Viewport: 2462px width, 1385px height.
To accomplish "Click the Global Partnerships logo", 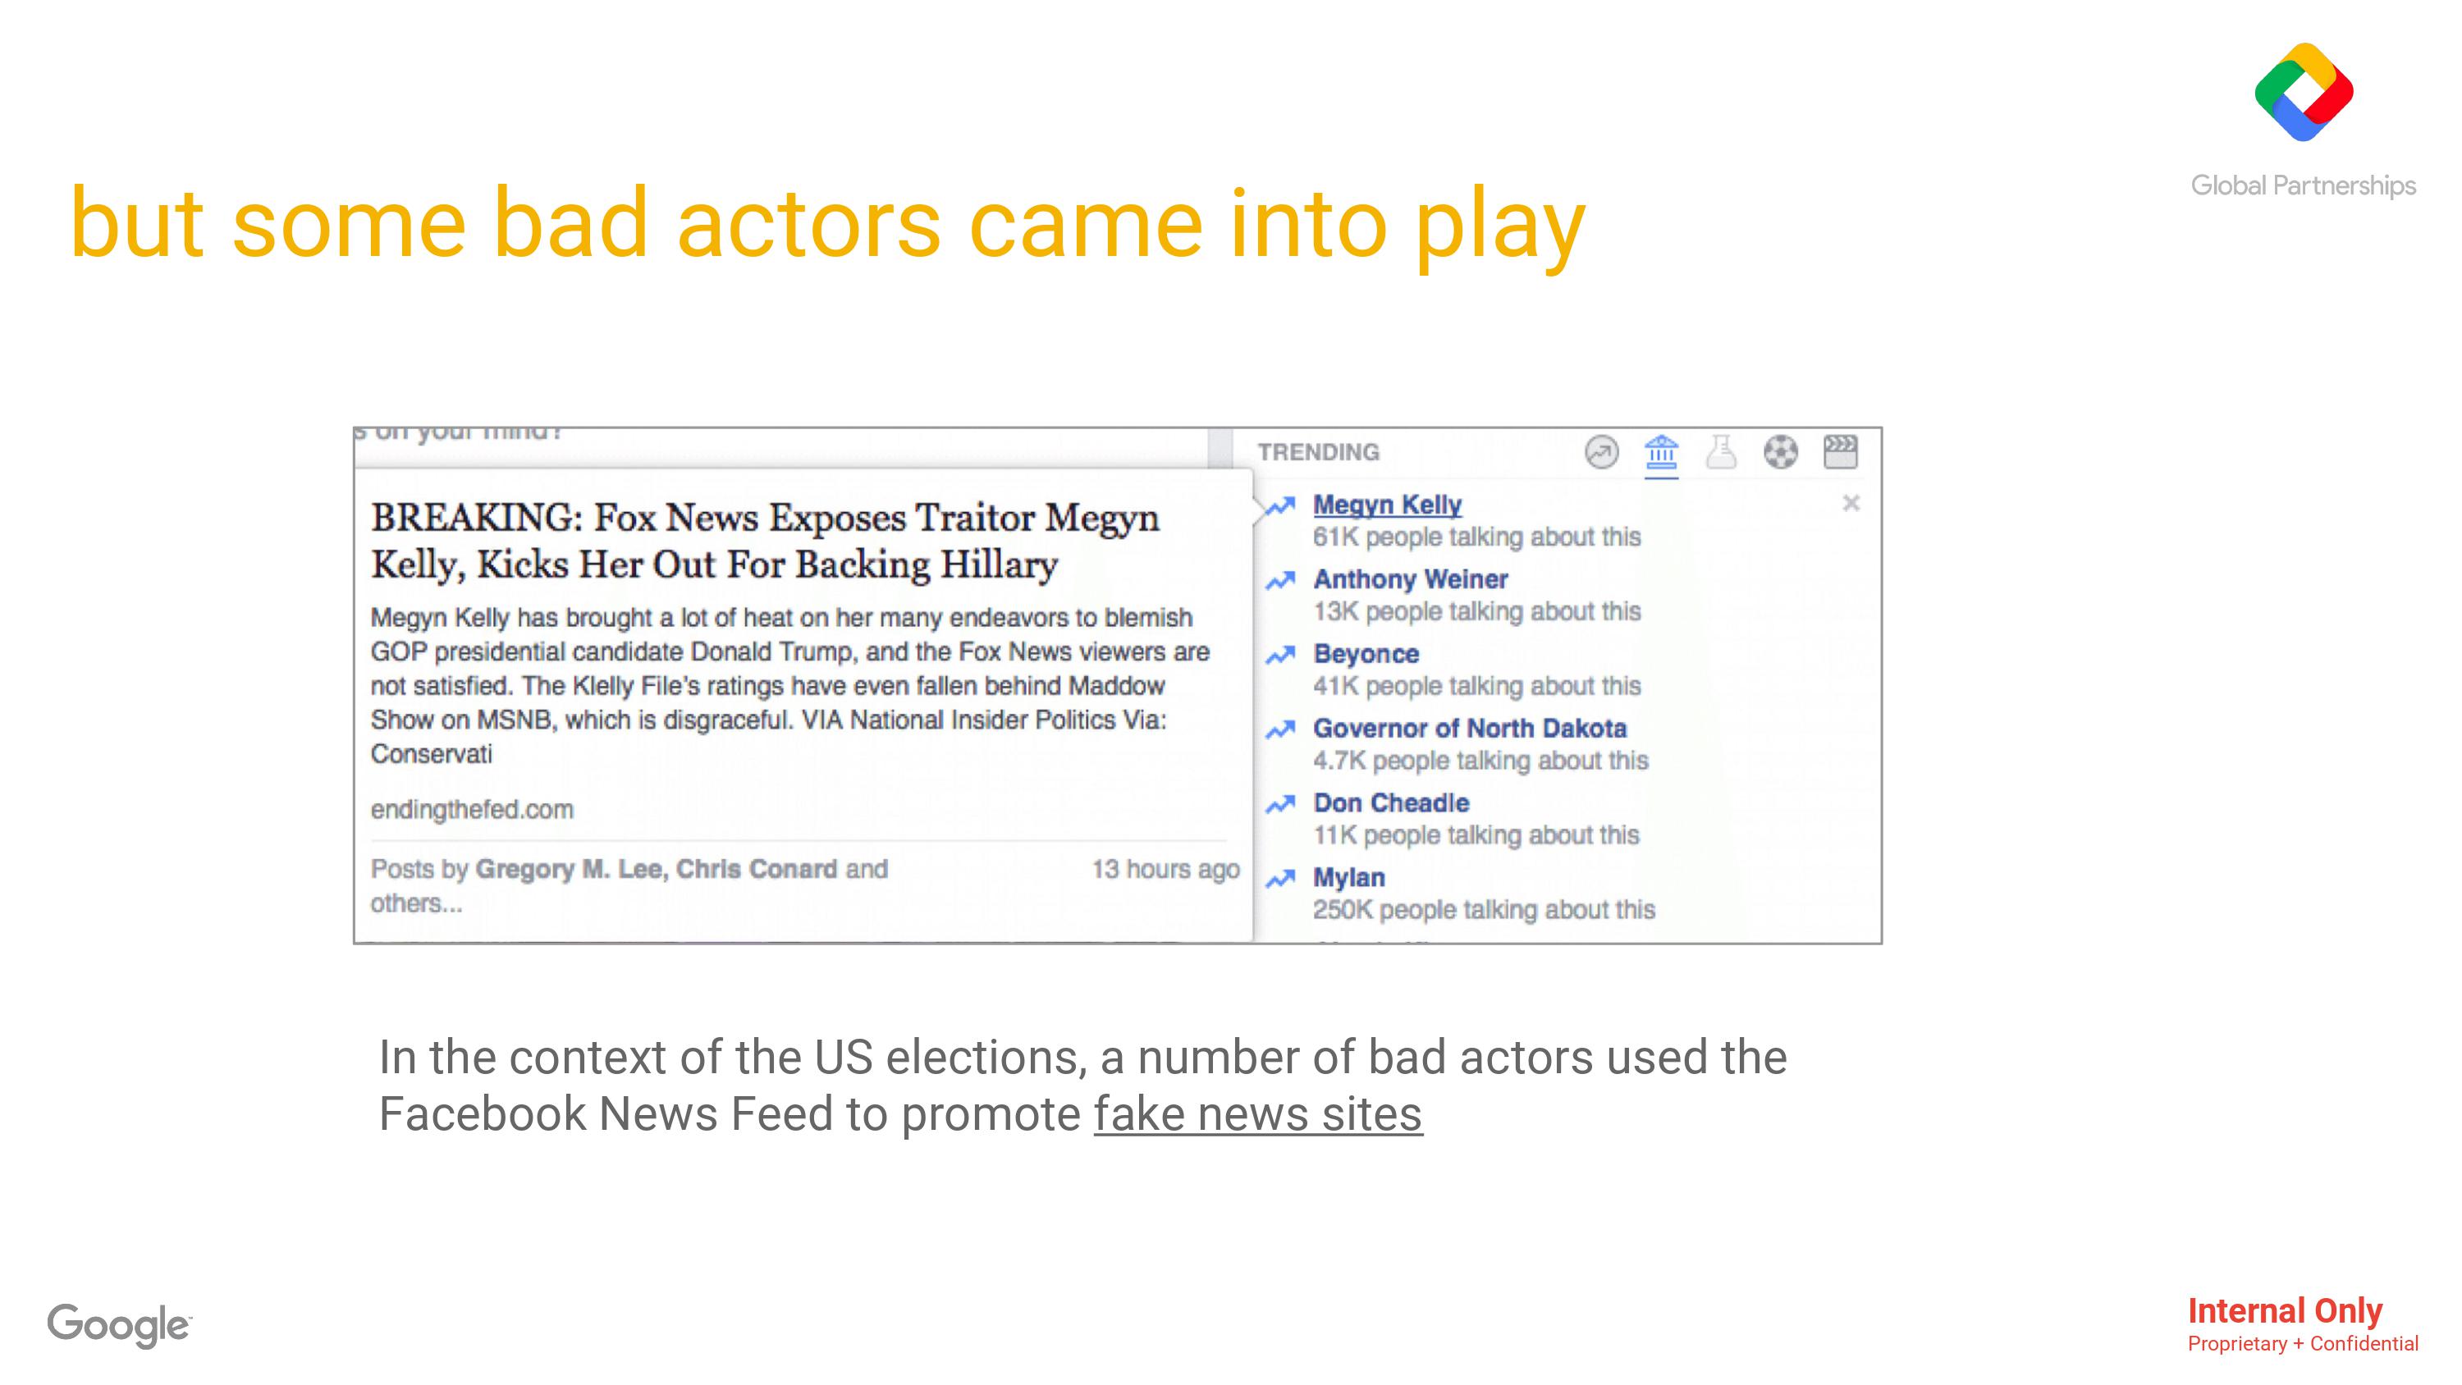I will pos(2304,92).
